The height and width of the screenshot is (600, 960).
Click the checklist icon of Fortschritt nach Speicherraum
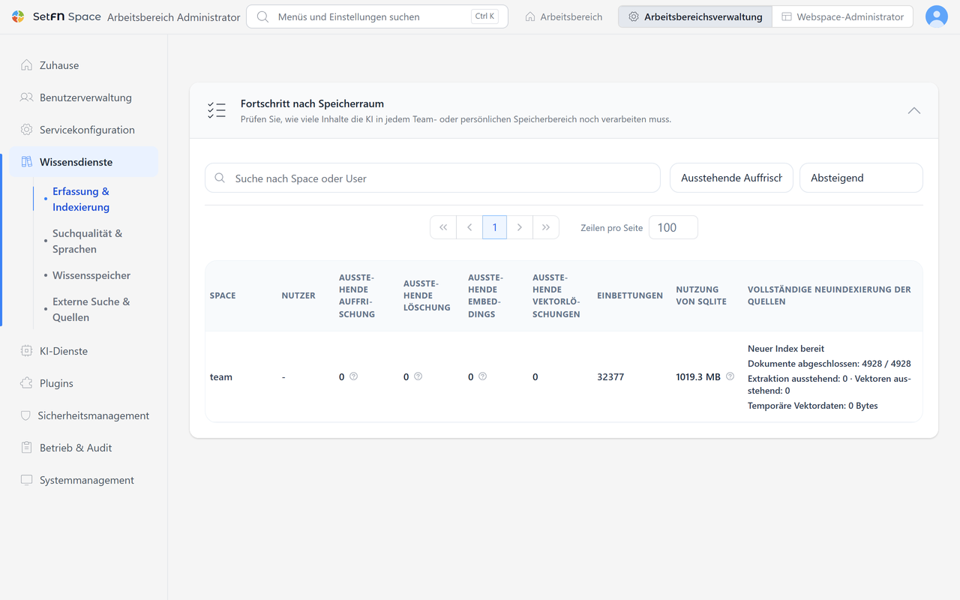(217, 110)
